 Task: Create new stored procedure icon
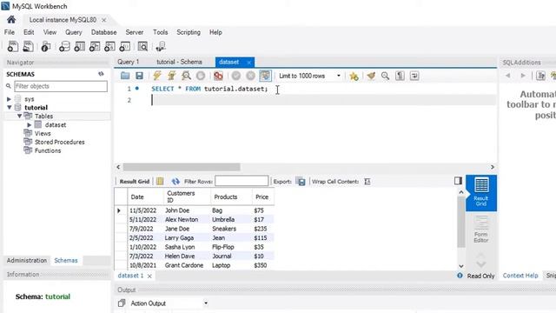(x=109, y=46)
